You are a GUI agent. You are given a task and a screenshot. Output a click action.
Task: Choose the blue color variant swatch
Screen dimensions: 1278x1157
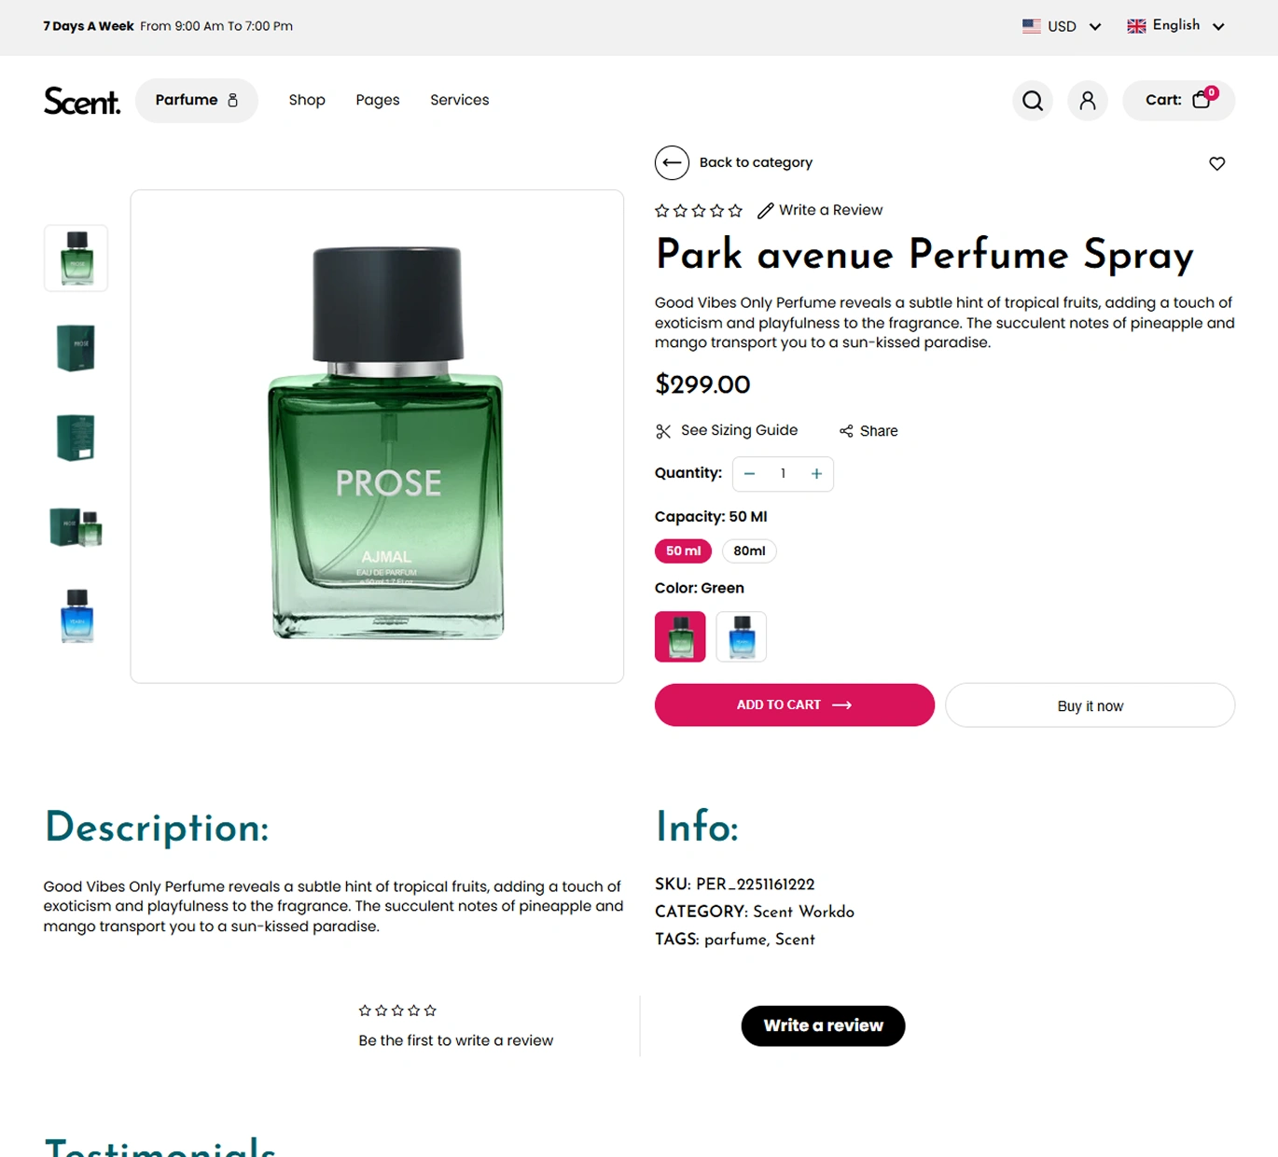click(742, 636)
